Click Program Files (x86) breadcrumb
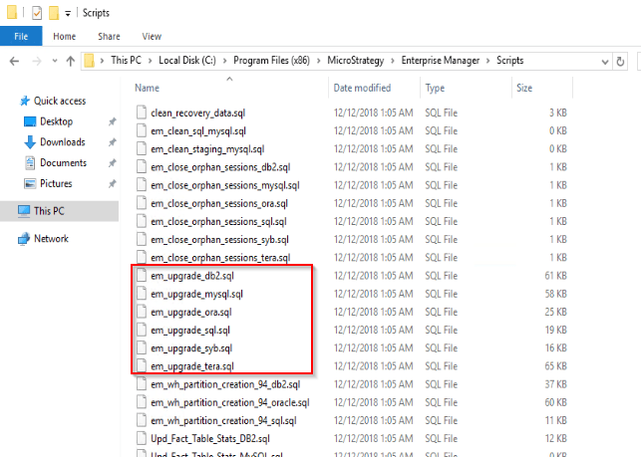The image size is (641, 457). (271, 61)
